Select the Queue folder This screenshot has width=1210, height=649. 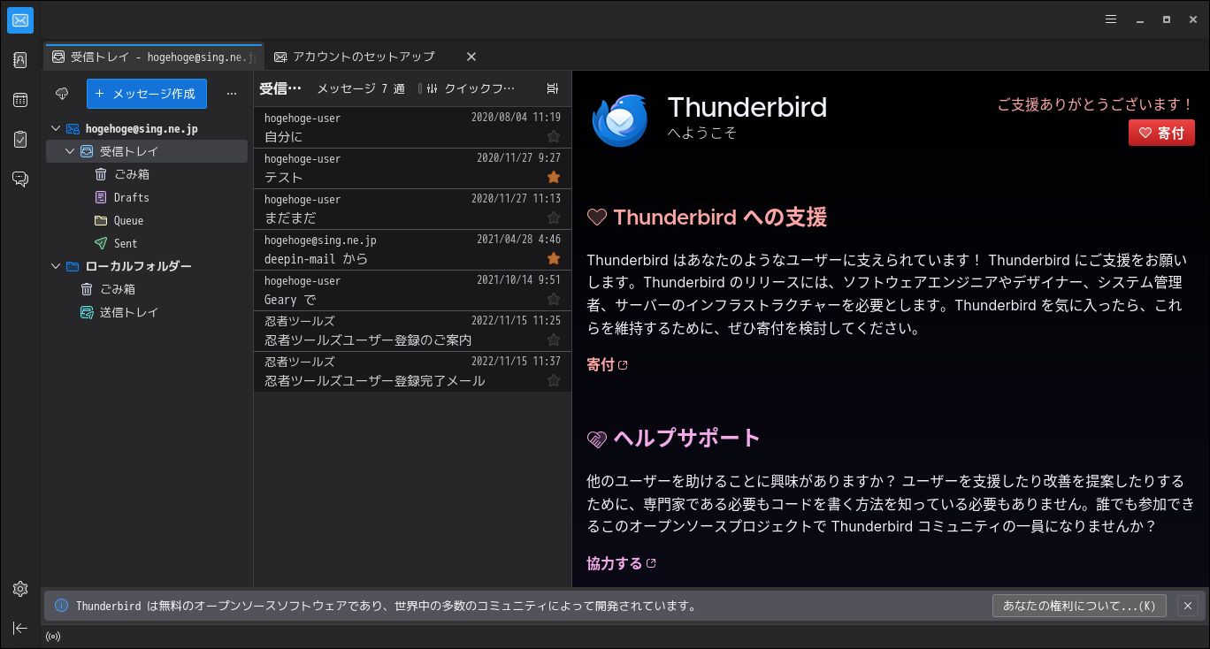pyautogui.click(x=147, y=221)
